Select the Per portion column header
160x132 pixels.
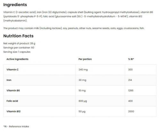[x=85, y=59]
